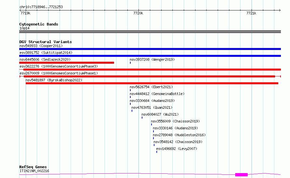290x178 pixels.
Task: Open the nsv6084027 (Wu2021) variant
Action: tap(160, 114)
